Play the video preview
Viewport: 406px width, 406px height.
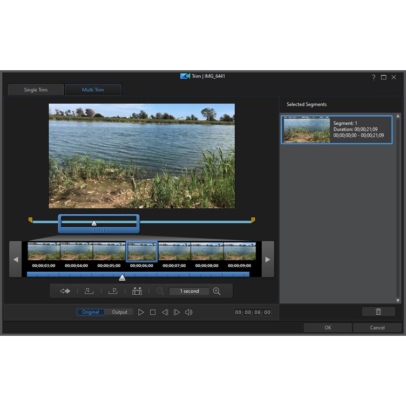[141, 312]
